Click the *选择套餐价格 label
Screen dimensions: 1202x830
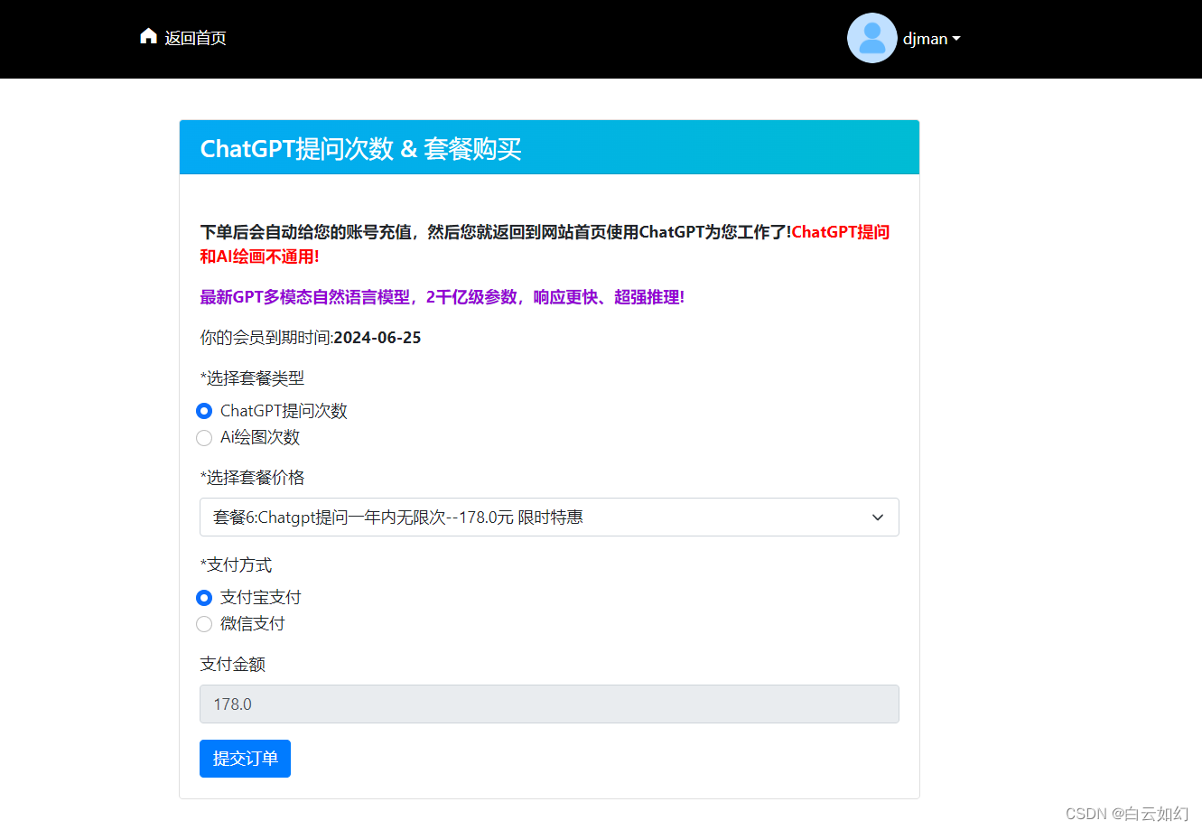(252, 478)
